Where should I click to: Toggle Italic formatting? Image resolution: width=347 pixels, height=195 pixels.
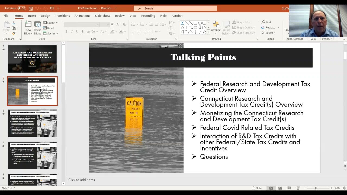[x=72, y=32]
